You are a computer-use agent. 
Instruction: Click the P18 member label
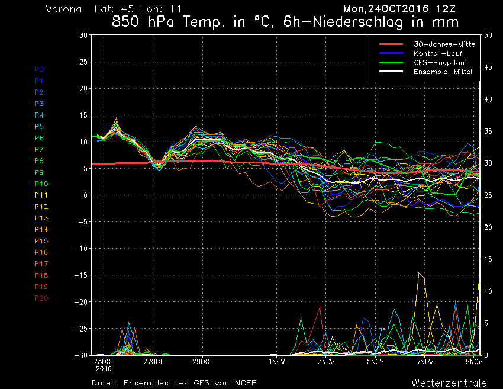pos(41,275)
